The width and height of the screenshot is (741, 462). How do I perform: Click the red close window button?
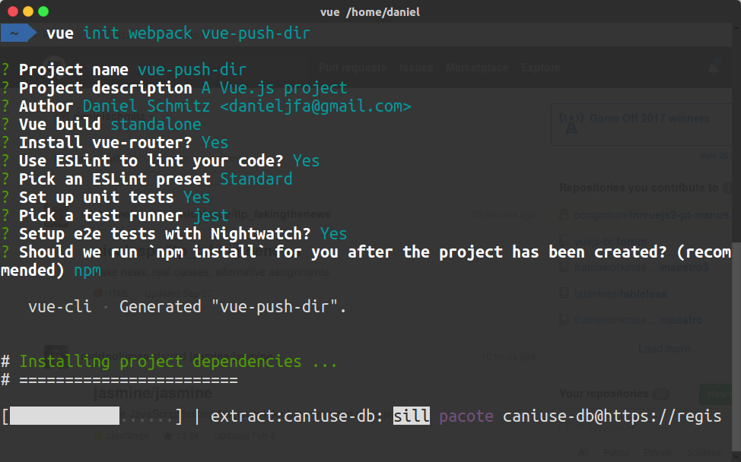13,11
